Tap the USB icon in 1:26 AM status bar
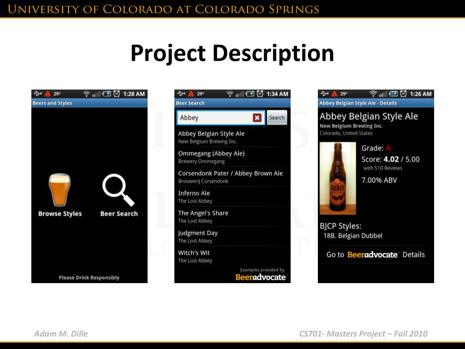 (324, 94)
